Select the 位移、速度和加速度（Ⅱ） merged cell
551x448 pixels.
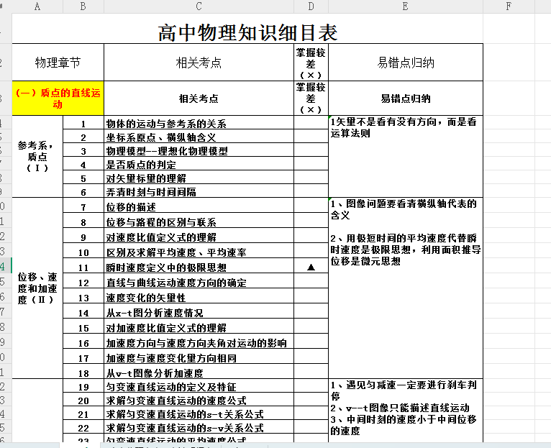37,288
